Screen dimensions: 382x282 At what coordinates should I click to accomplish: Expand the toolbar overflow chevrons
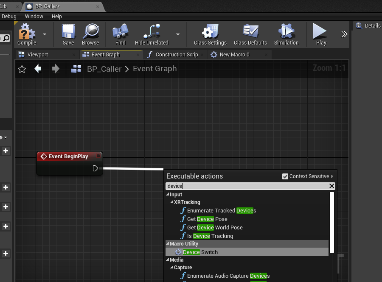tap(344, 34)
